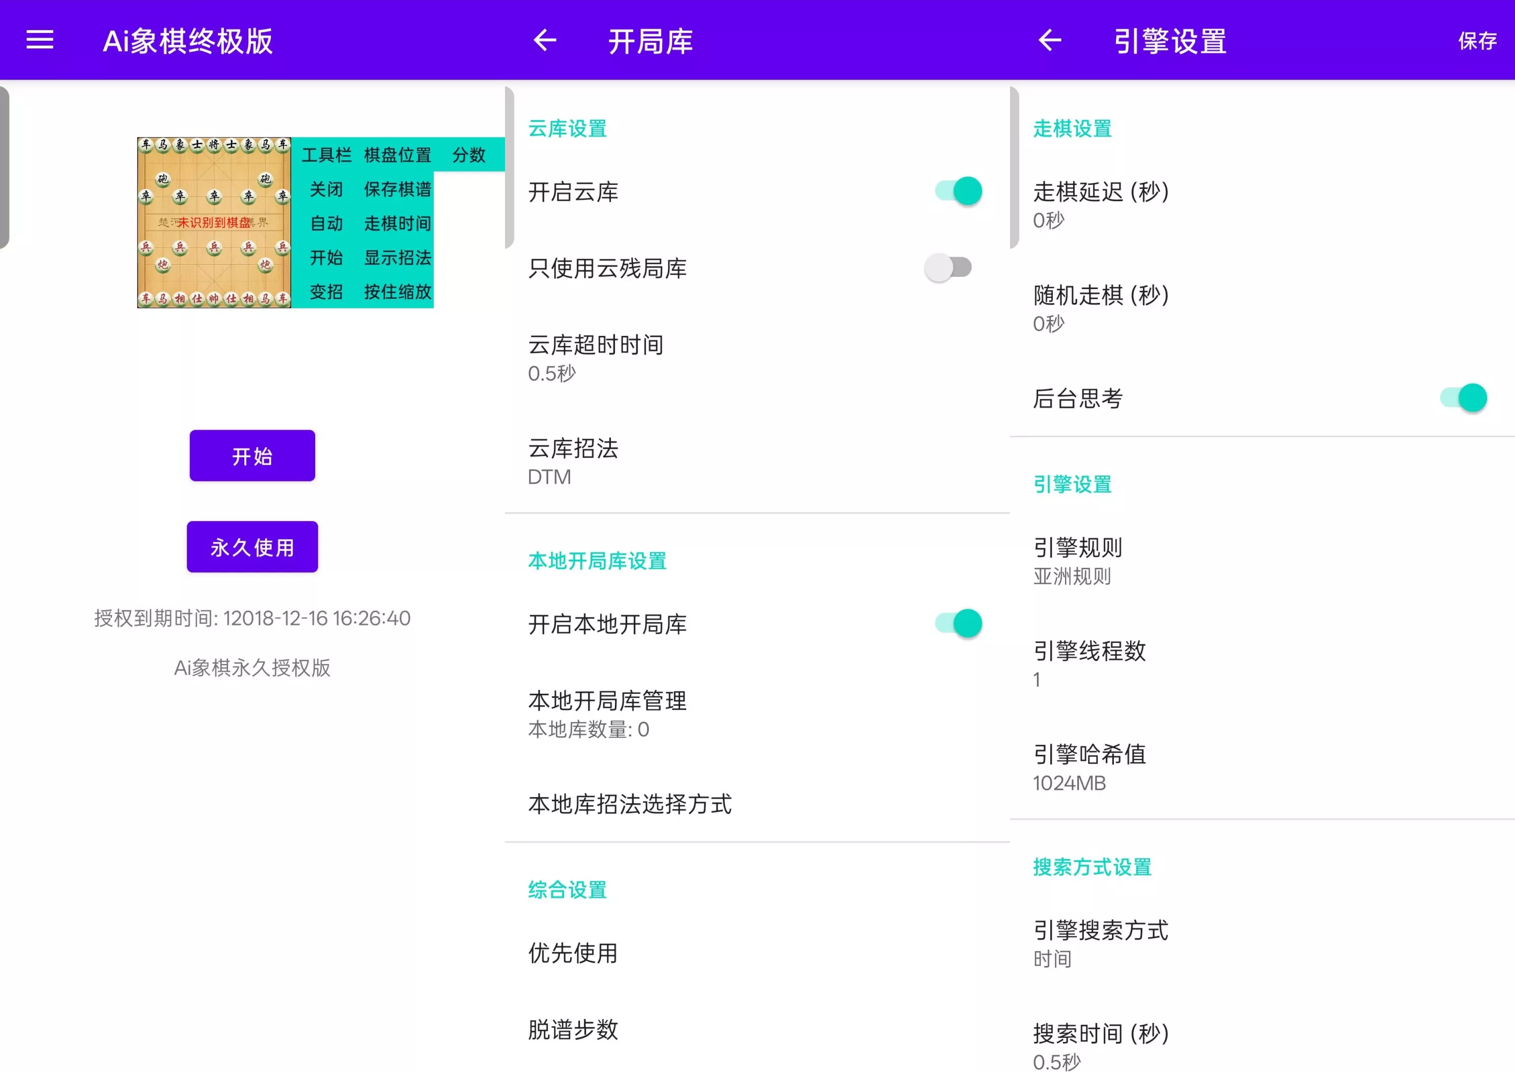Click the back arrow on 开局库 screen

coord(545,41)
